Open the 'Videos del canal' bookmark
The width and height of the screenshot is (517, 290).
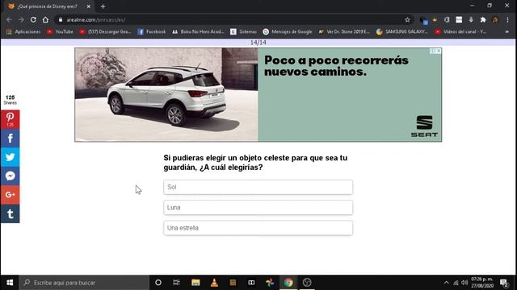460,31
